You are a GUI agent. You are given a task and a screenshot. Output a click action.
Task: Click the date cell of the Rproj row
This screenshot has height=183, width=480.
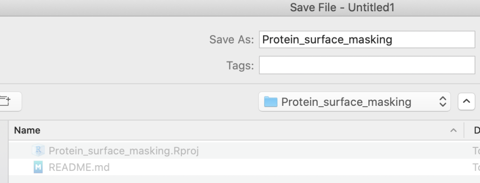[x=476, y=151]
